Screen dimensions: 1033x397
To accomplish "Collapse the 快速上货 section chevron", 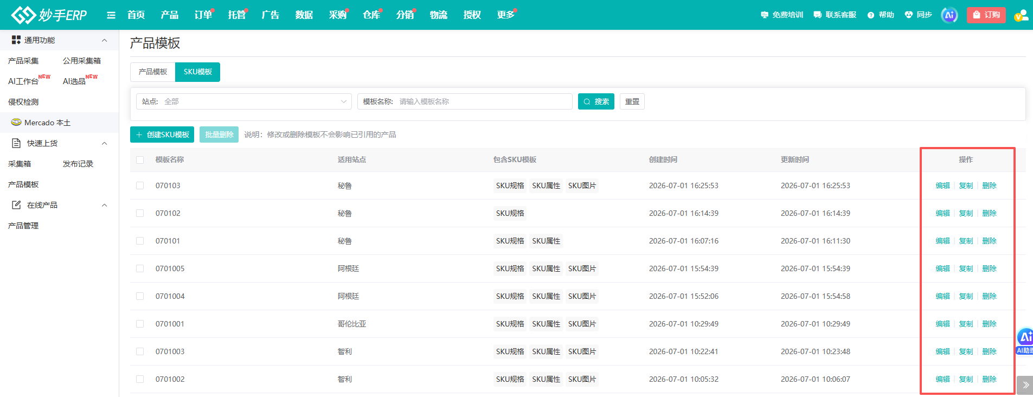I will point(105,143).
